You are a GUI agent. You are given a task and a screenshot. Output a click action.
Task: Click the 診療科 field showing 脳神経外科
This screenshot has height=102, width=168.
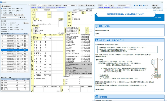click(82, 19)
